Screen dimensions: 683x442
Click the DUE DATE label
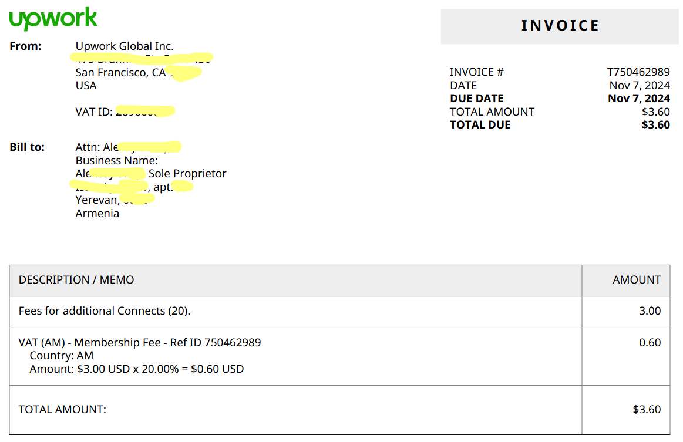[x=476, y=99]
